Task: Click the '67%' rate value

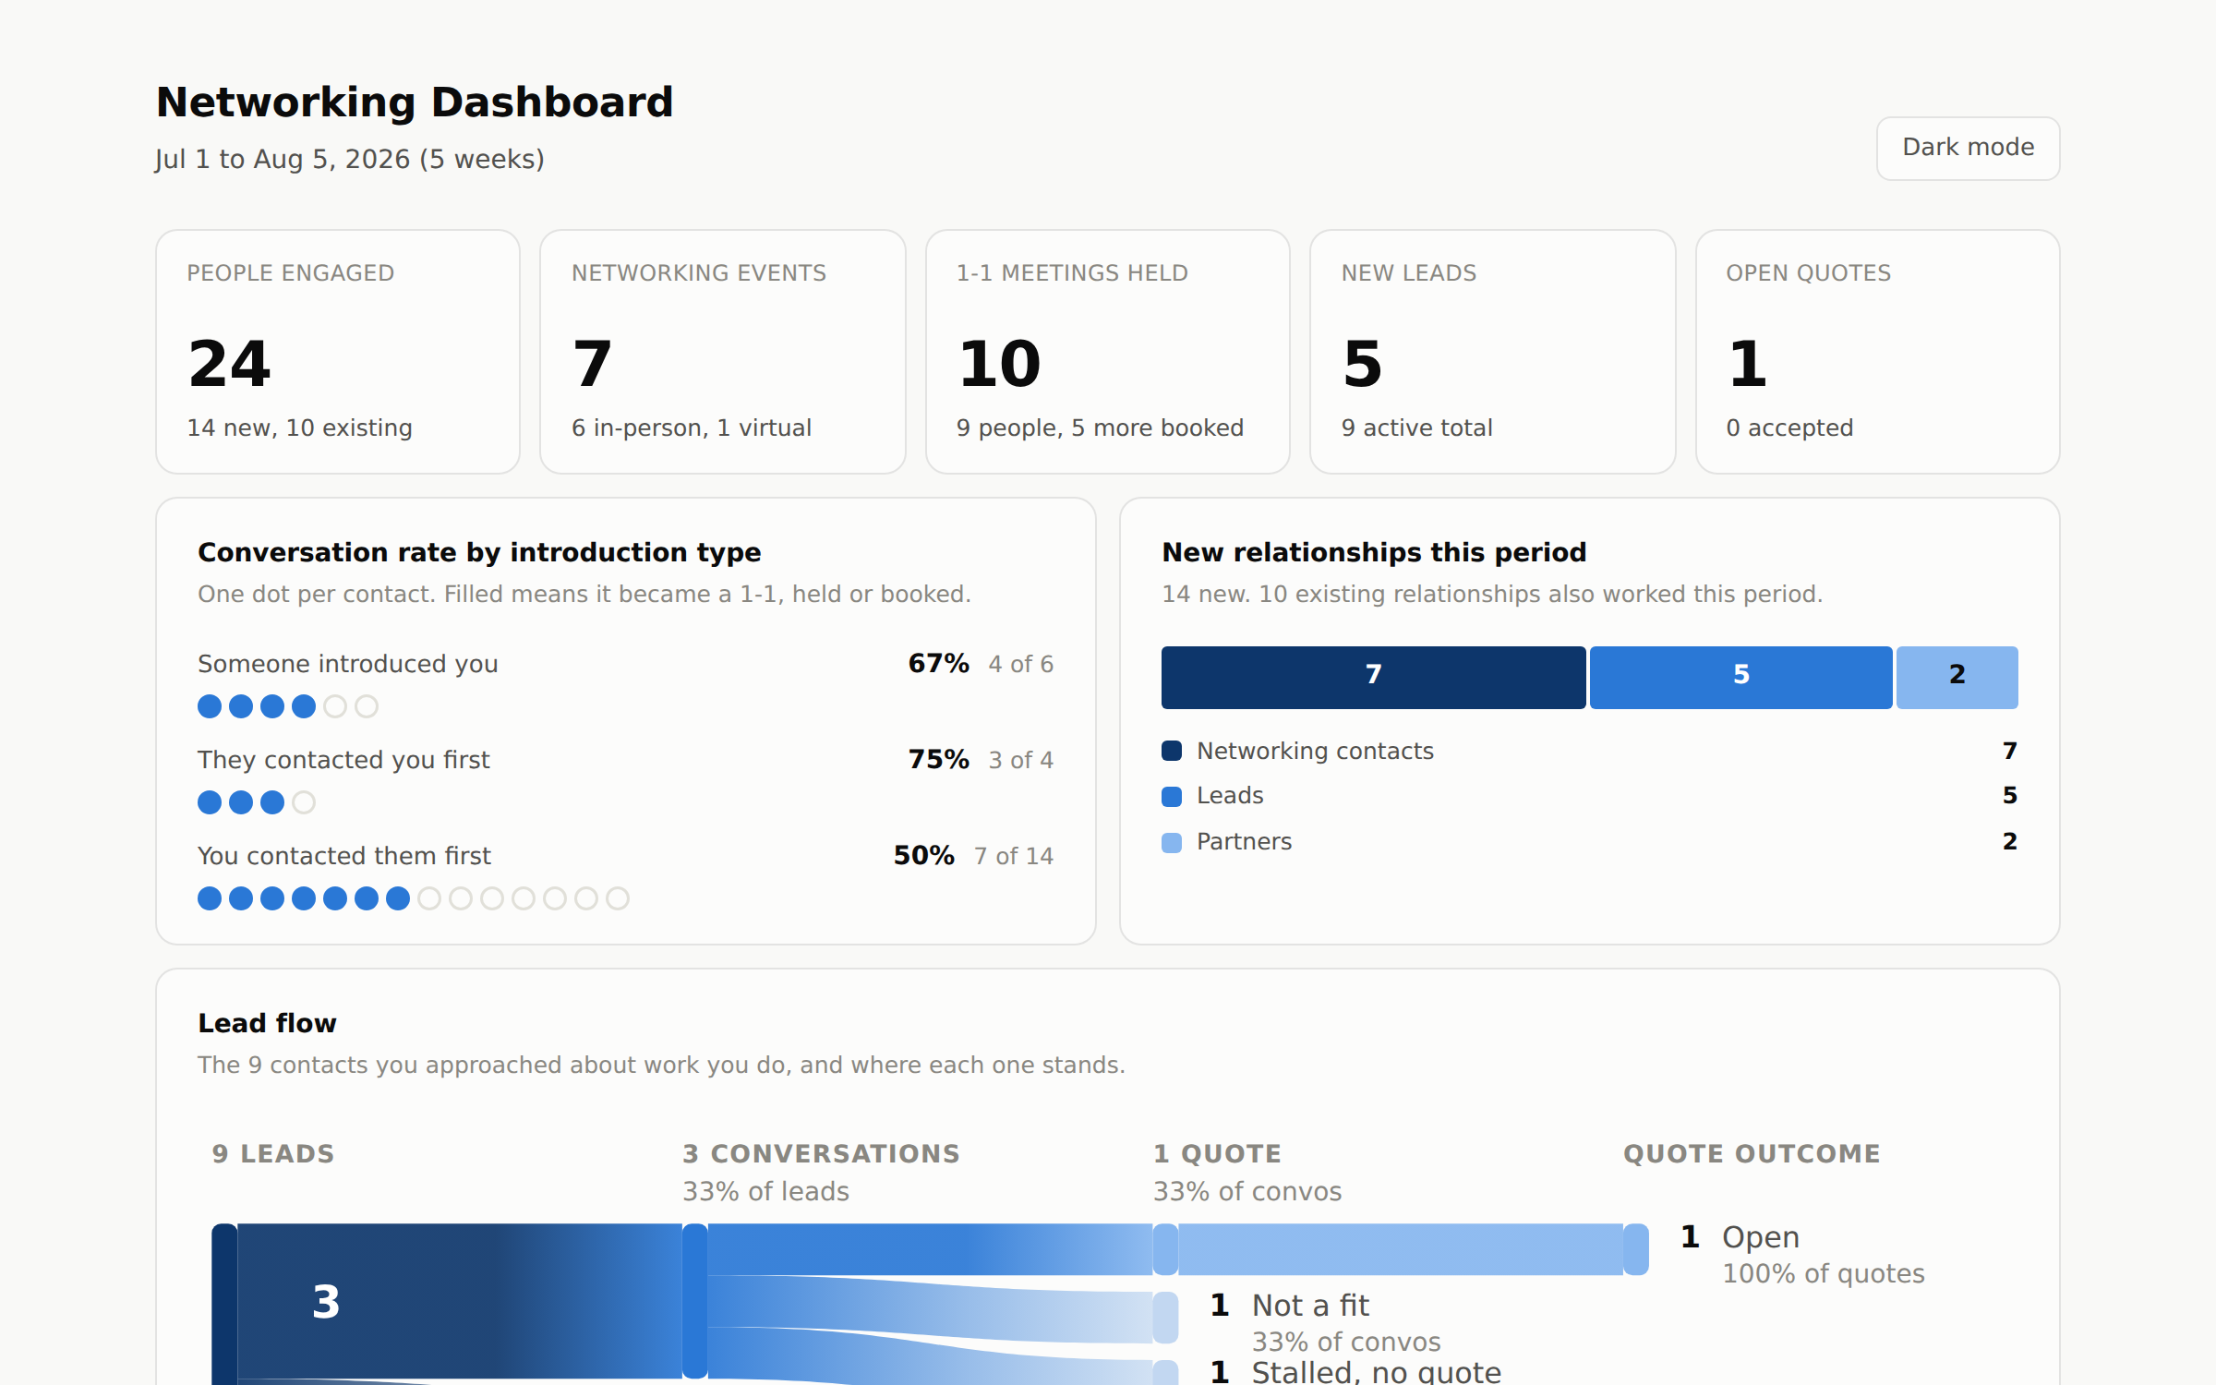Action: coord(938,663)
